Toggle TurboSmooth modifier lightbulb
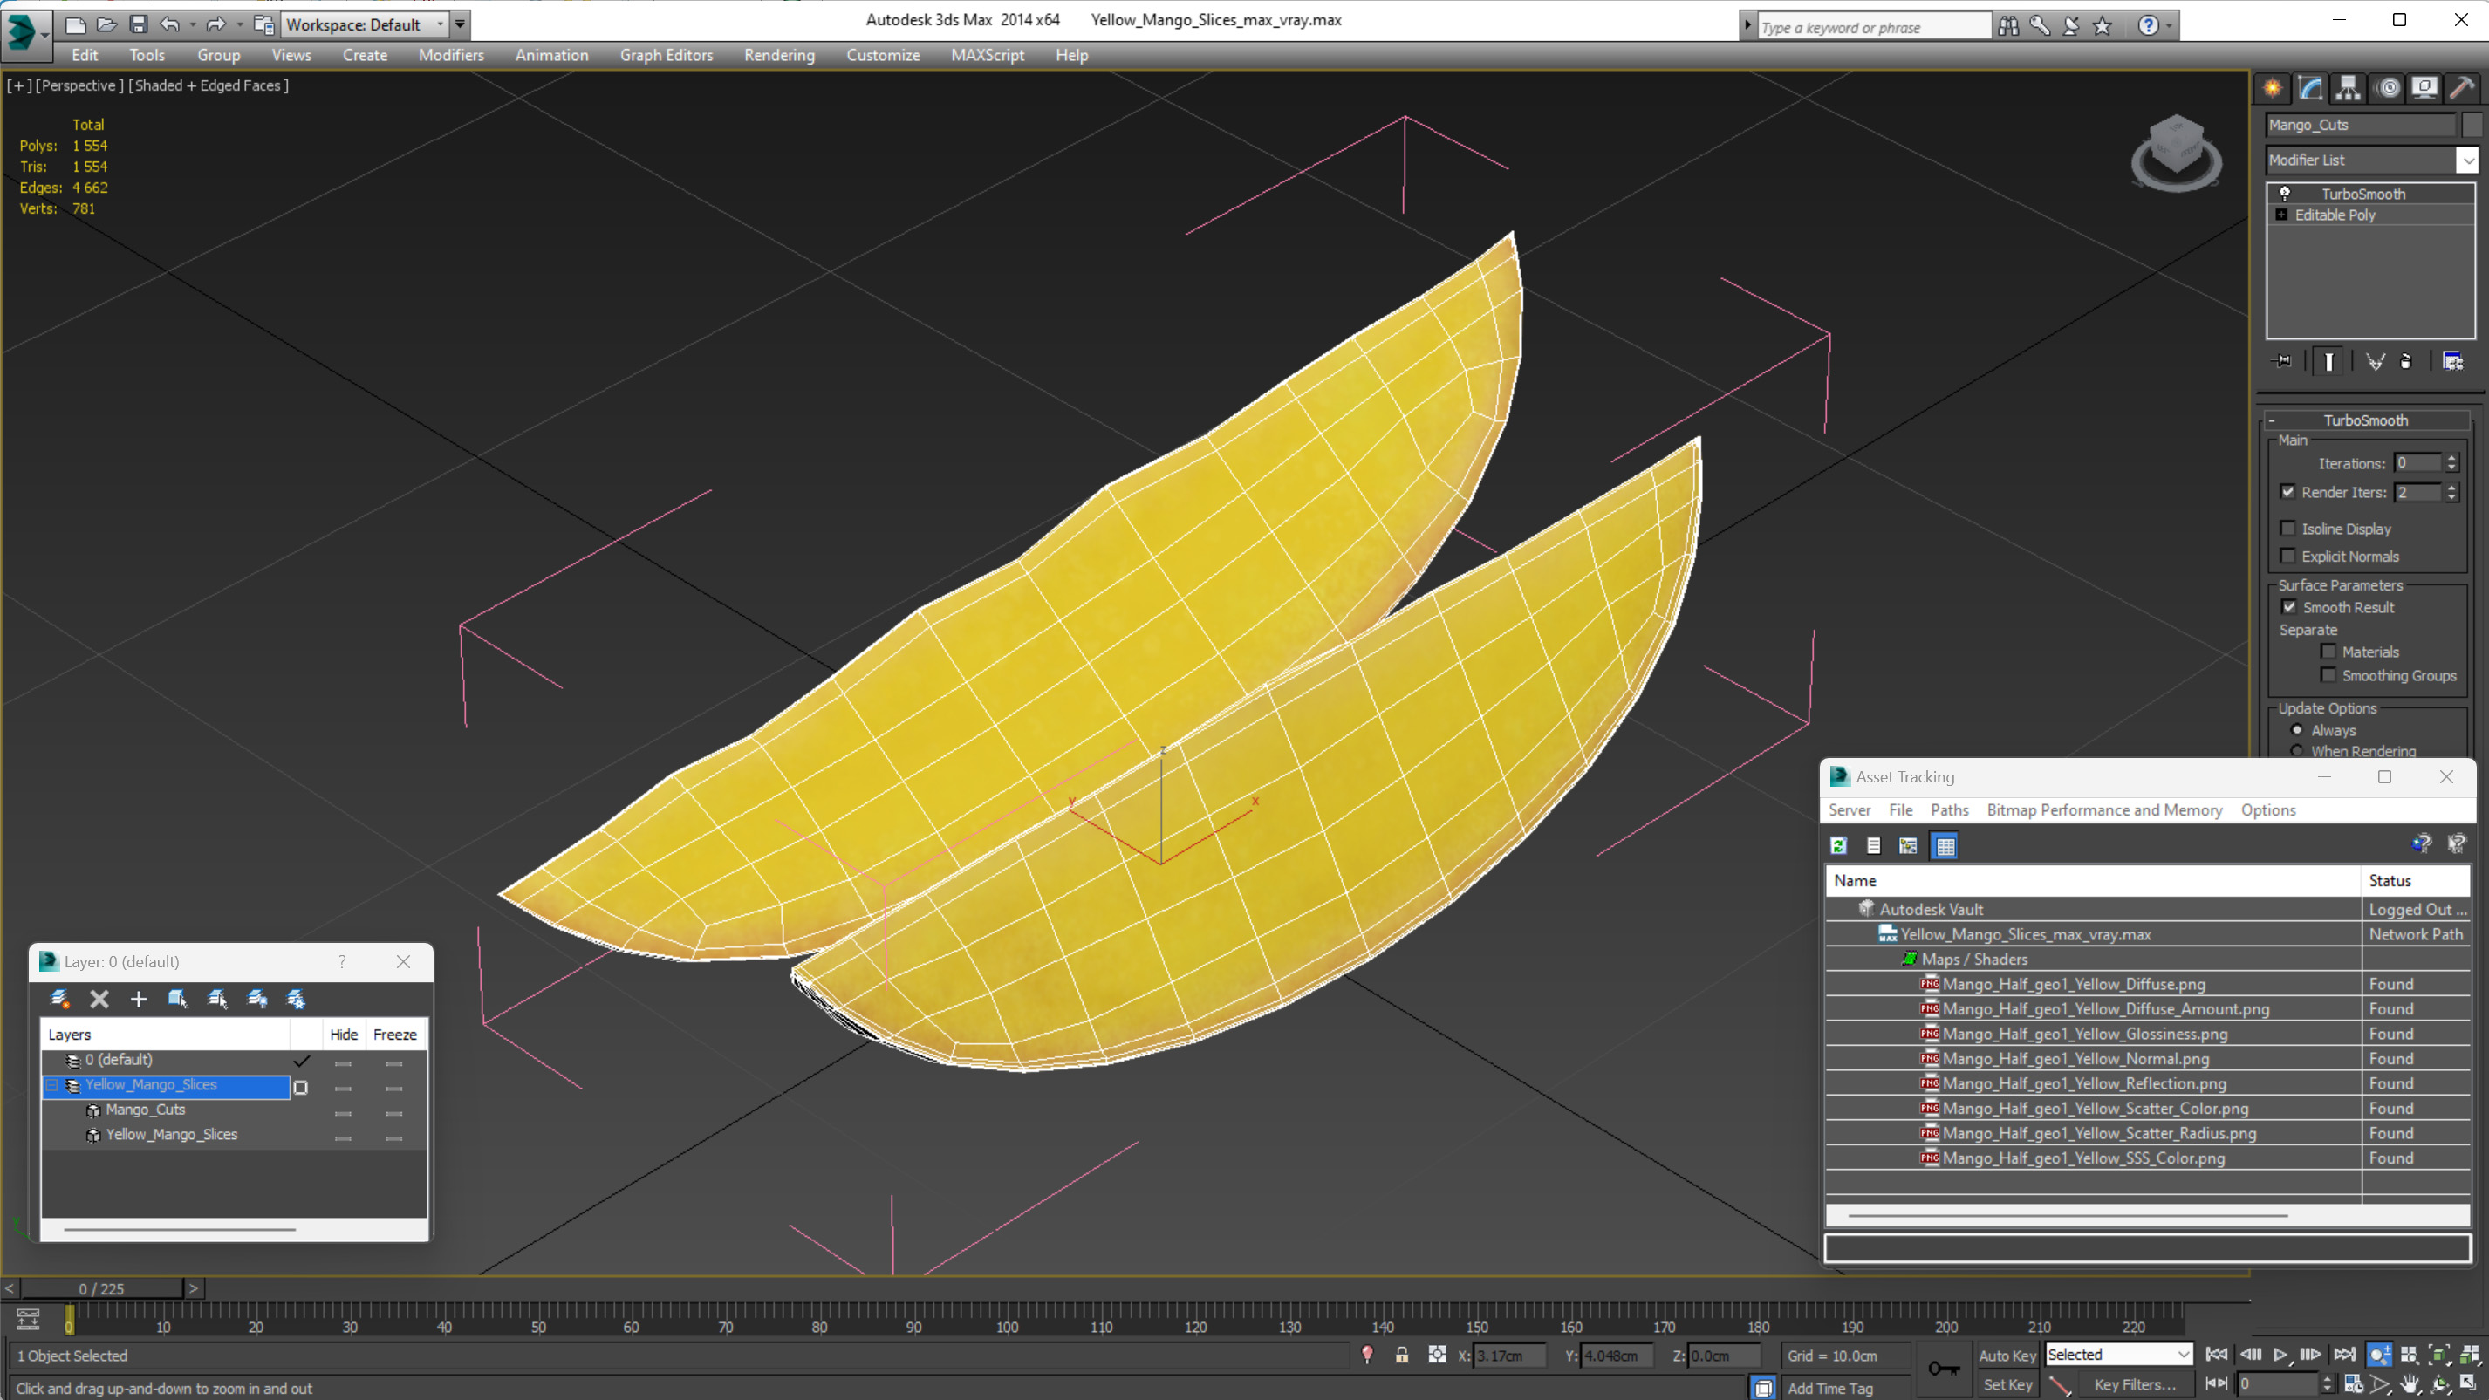This screenshot has height=1400, width=2489. (2285, 194)
